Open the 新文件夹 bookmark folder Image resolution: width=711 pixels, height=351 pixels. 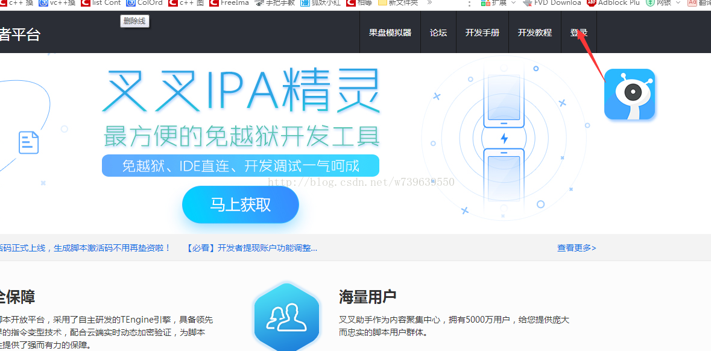pyautogui.click(x=398, y=3)
